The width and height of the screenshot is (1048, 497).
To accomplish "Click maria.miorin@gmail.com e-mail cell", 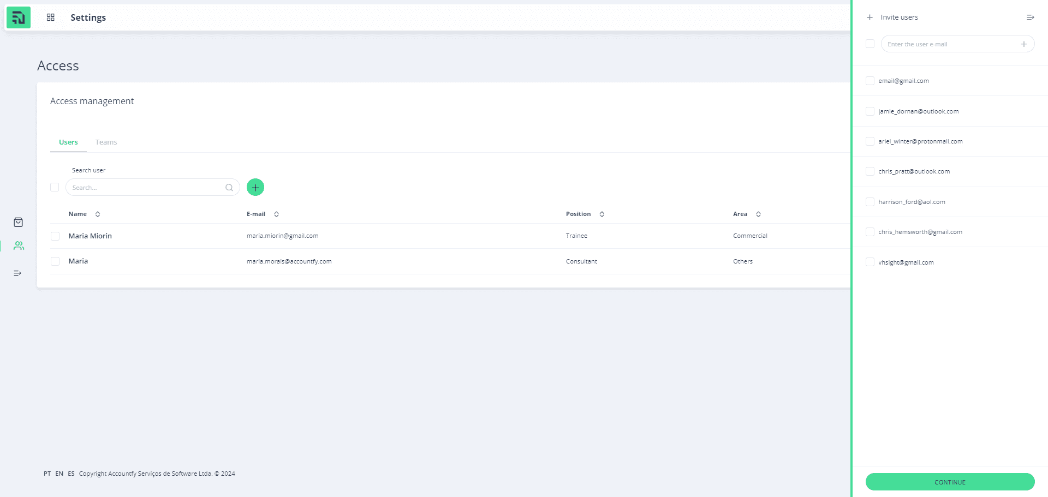I will [282, 236].
